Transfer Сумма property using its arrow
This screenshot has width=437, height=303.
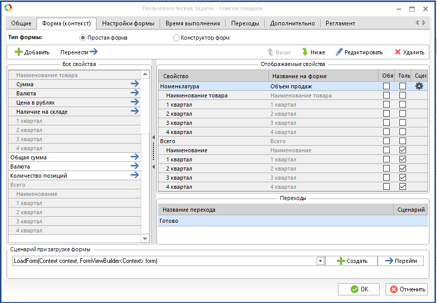pos(134,84)
